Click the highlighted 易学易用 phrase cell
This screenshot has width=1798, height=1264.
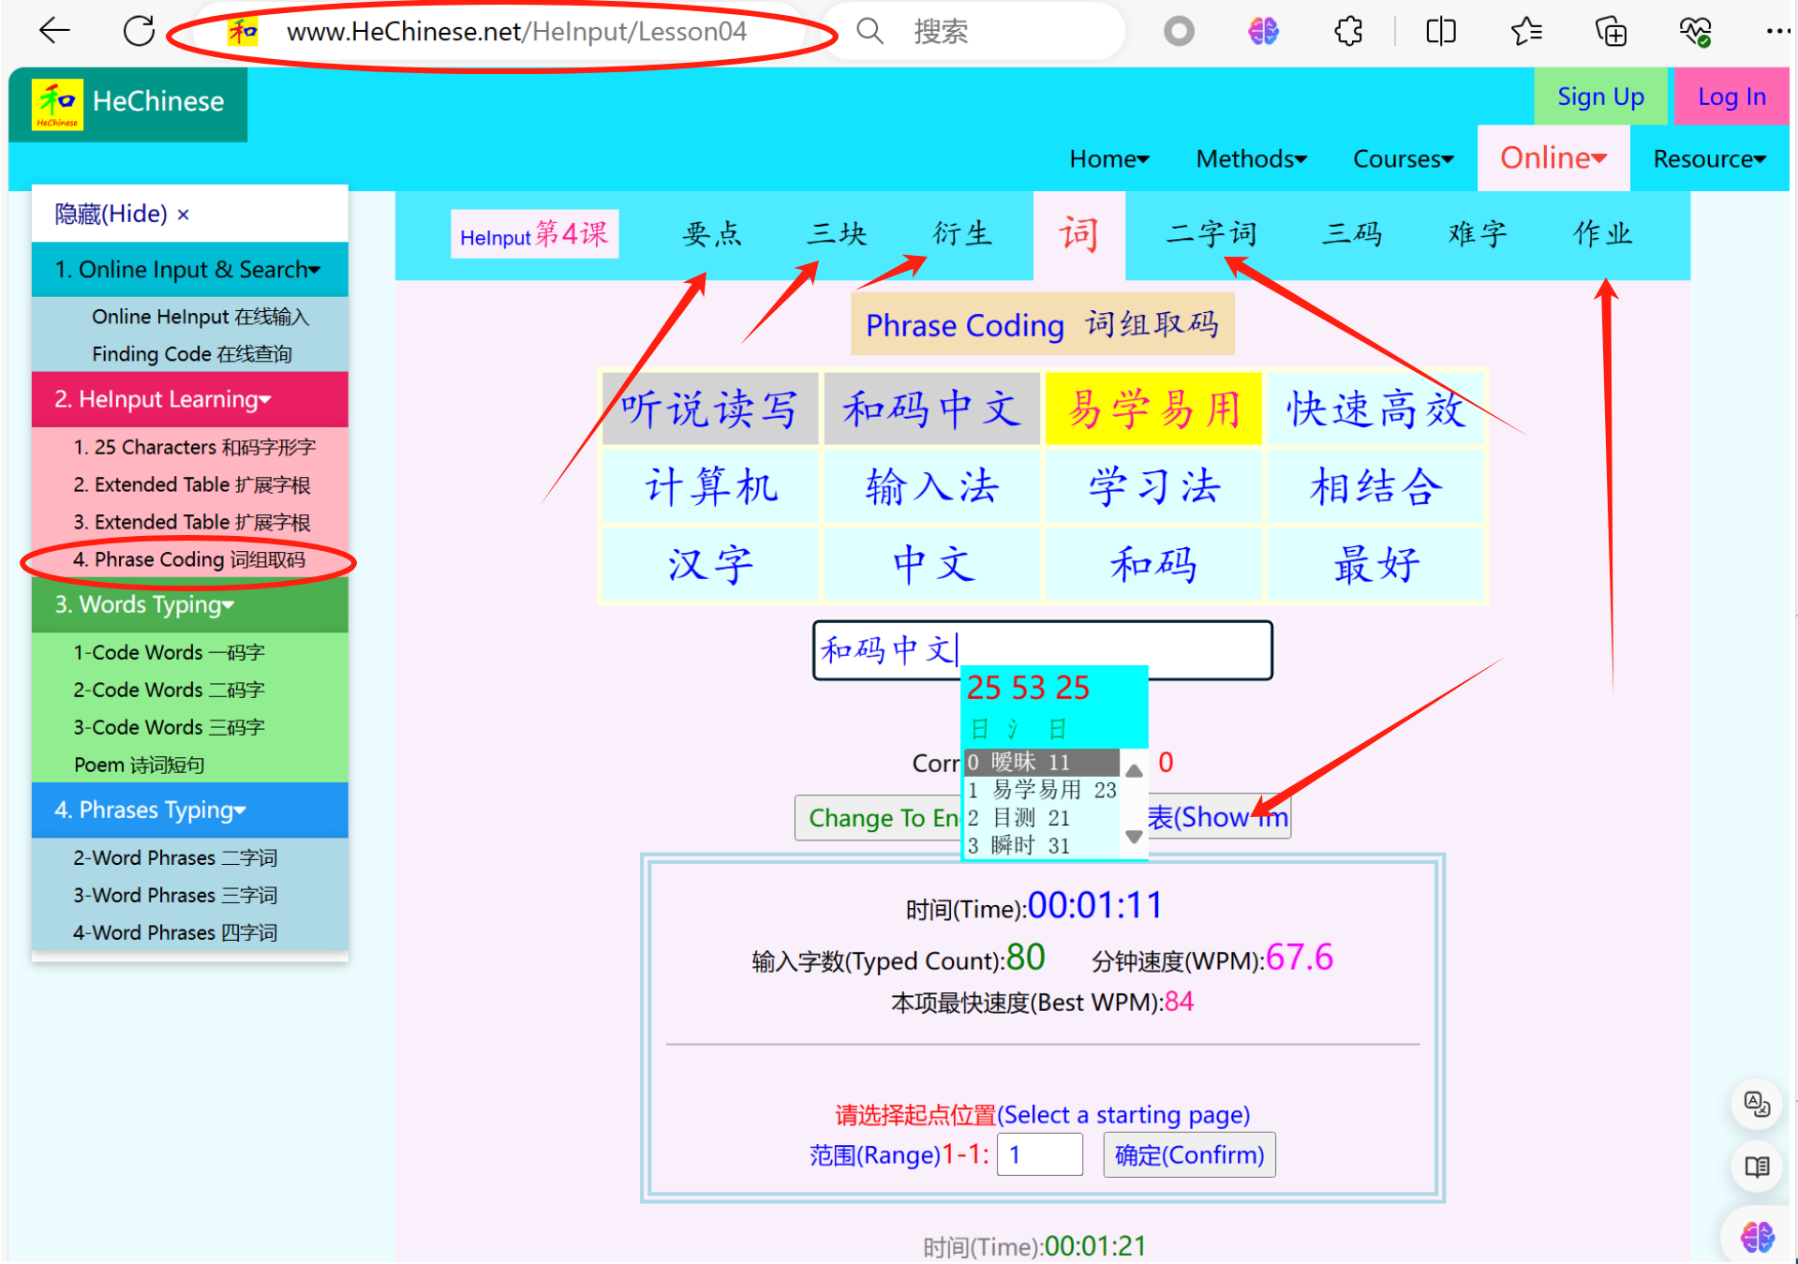(x=1153, y=409)
